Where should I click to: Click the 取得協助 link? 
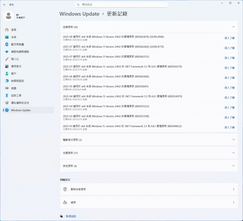point(71,216)
